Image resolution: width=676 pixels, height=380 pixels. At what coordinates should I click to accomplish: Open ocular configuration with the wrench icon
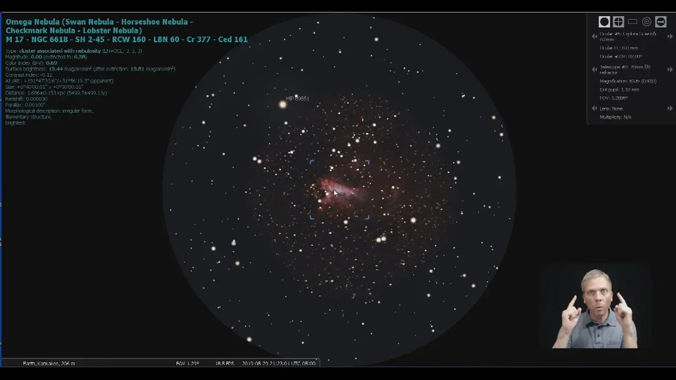click(661, 22)
